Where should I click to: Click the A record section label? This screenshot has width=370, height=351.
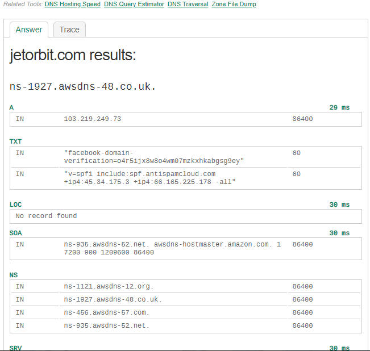[x=11, y=107]
